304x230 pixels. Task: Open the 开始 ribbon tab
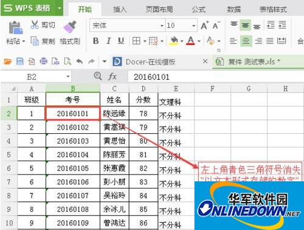(85, 9)
